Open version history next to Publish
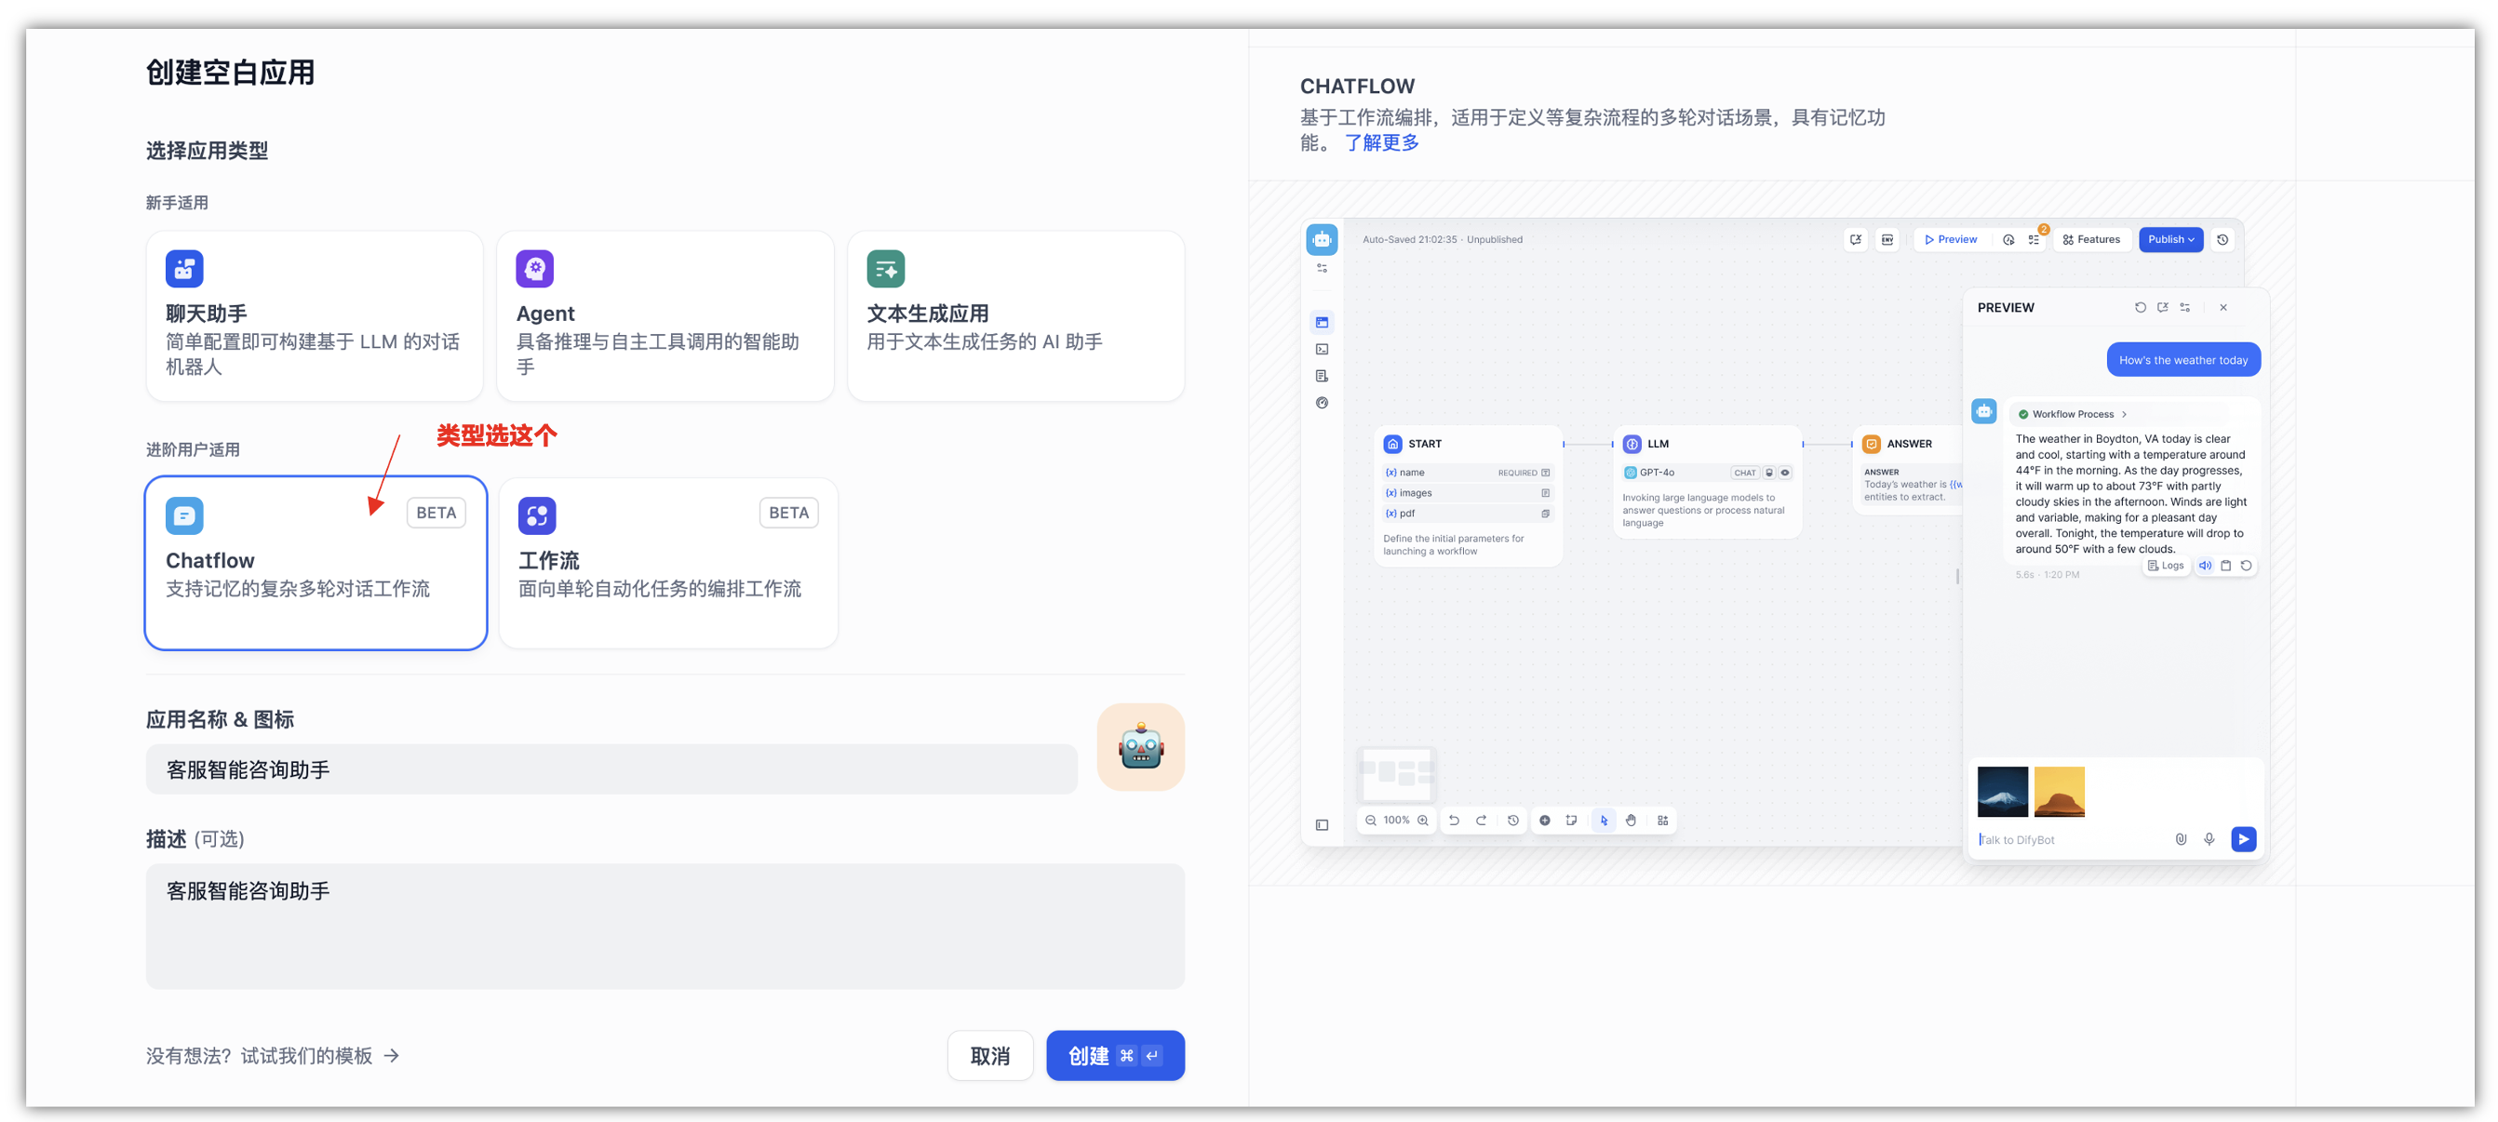 click(x=2223, y=239)
